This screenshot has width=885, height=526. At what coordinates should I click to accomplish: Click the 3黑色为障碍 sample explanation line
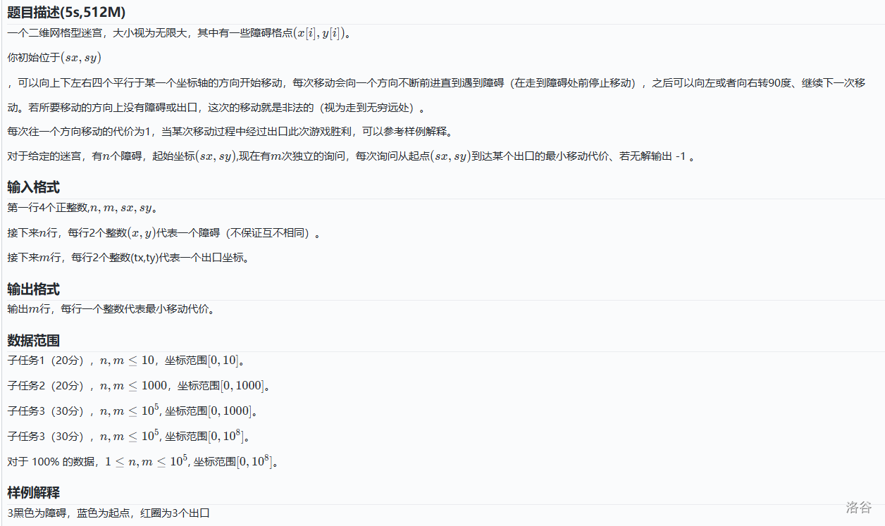(x=109, y=513)
